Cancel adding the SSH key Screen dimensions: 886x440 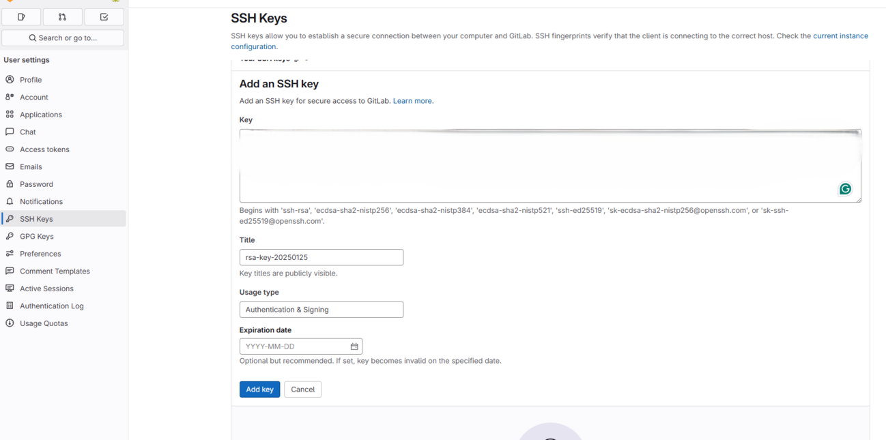302,390
